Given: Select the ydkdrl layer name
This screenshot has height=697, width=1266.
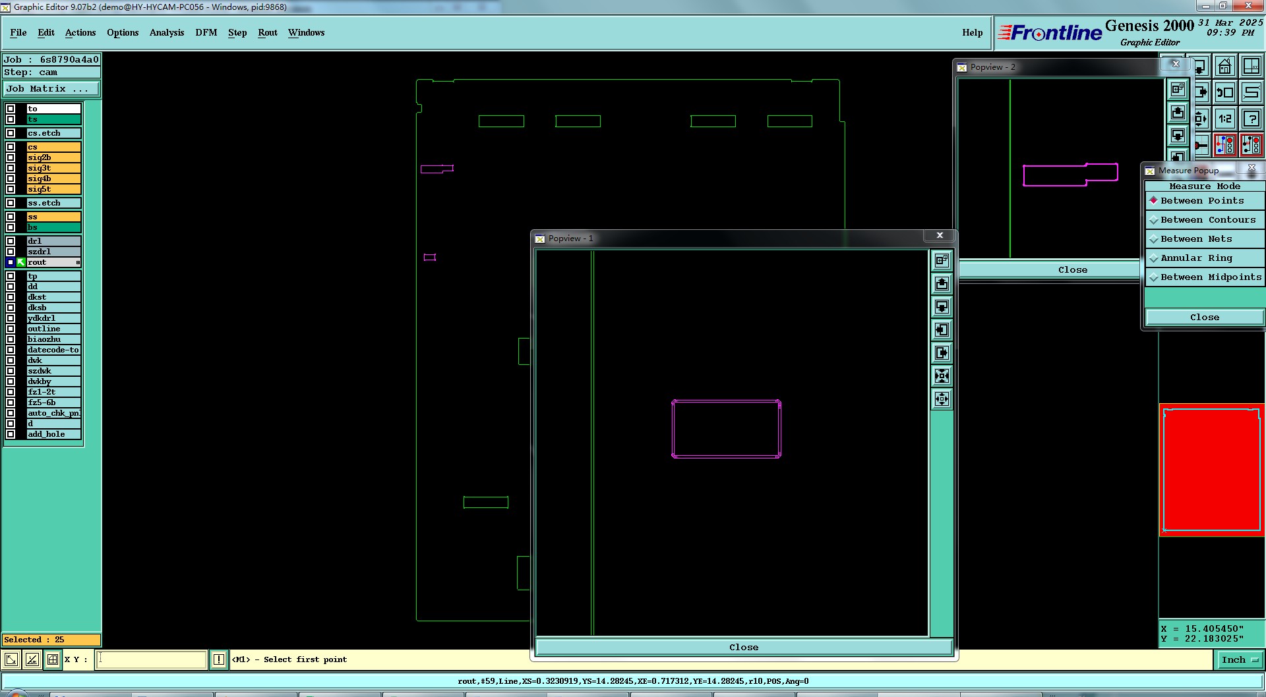Looking at the screenshot, I should click(53, 318).
